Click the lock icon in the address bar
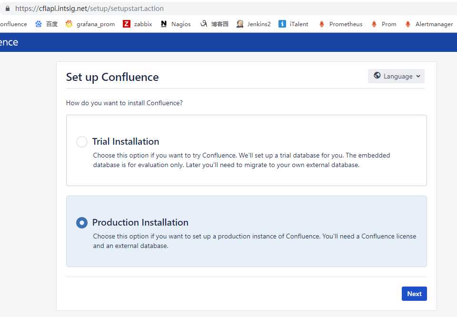Viewport: 457px width, 317px height. pos(8,9)
